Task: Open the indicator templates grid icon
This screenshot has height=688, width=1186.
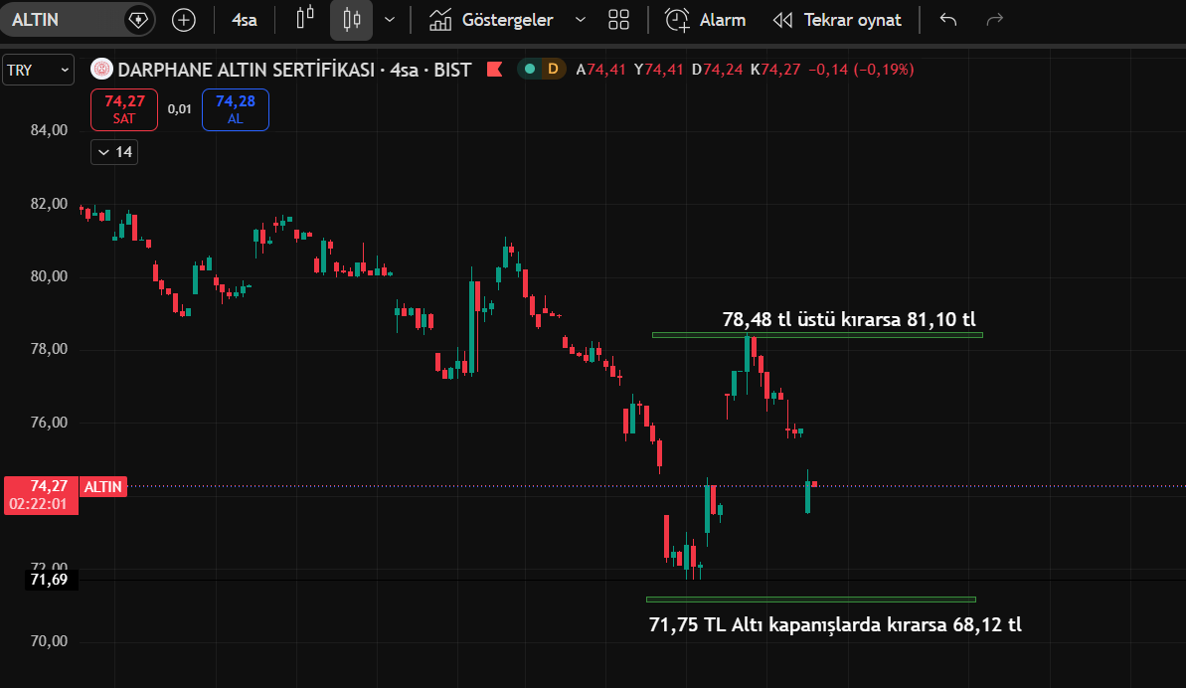Action: [618, 20]
